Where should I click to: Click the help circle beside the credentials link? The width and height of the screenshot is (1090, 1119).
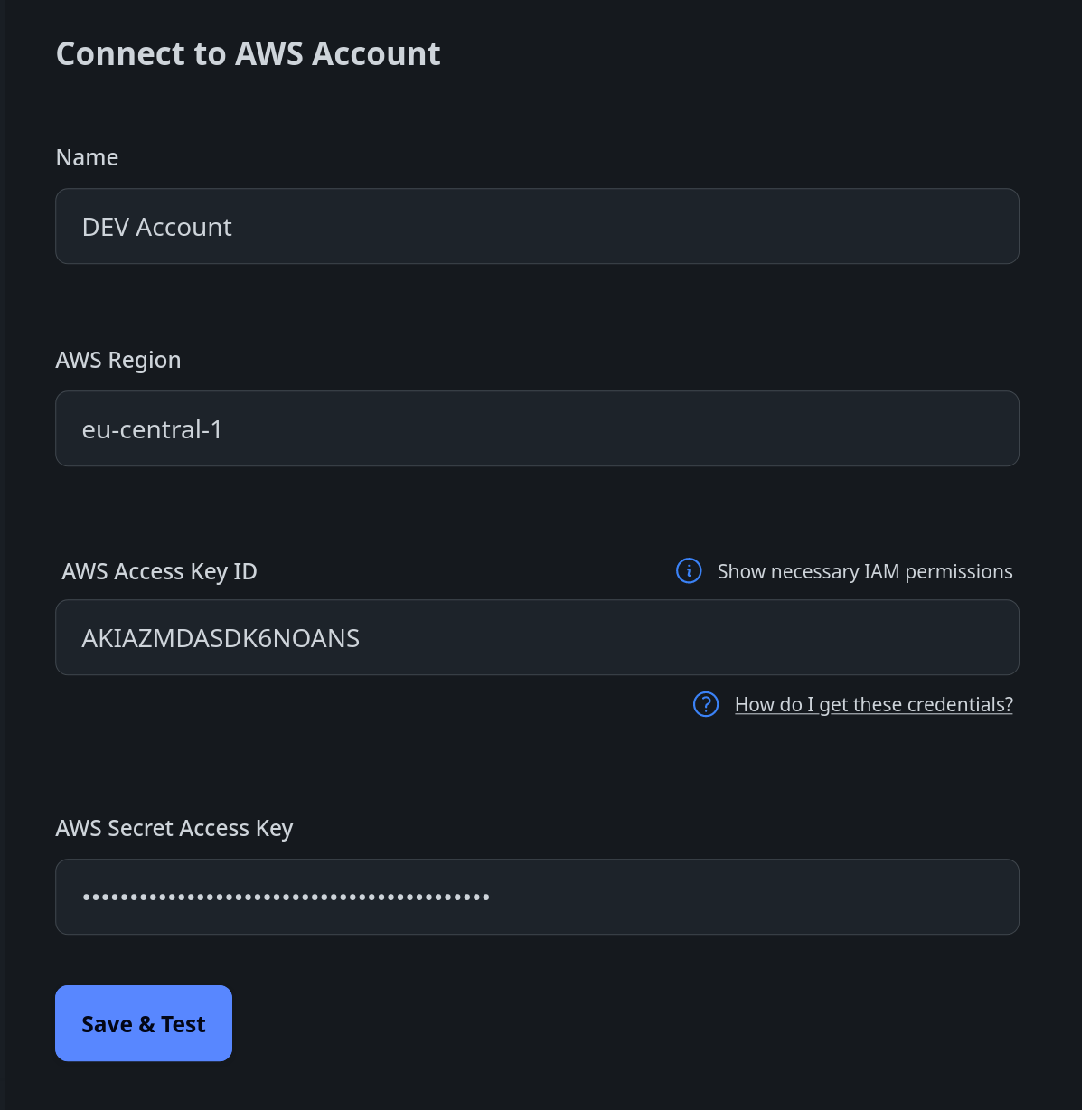click(705, 704)
